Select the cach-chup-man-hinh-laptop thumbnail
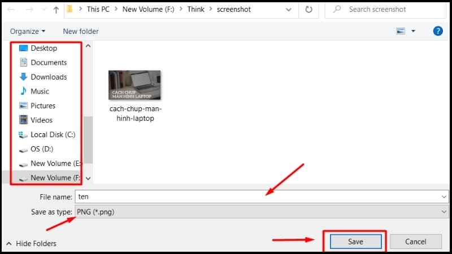The image size is (452, 254). pos(134,85)
